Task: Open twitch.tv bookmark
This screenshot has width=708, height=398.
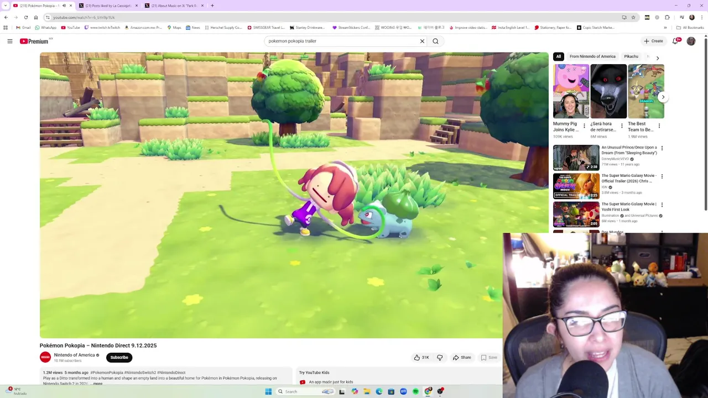Action: 102,28
